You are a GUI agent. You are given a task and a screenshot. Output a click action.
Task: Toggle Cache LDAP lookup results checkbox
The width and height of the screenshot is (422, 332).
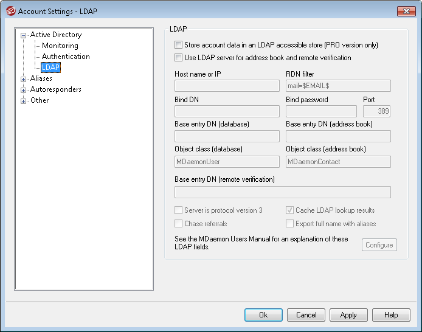[289, 210]
